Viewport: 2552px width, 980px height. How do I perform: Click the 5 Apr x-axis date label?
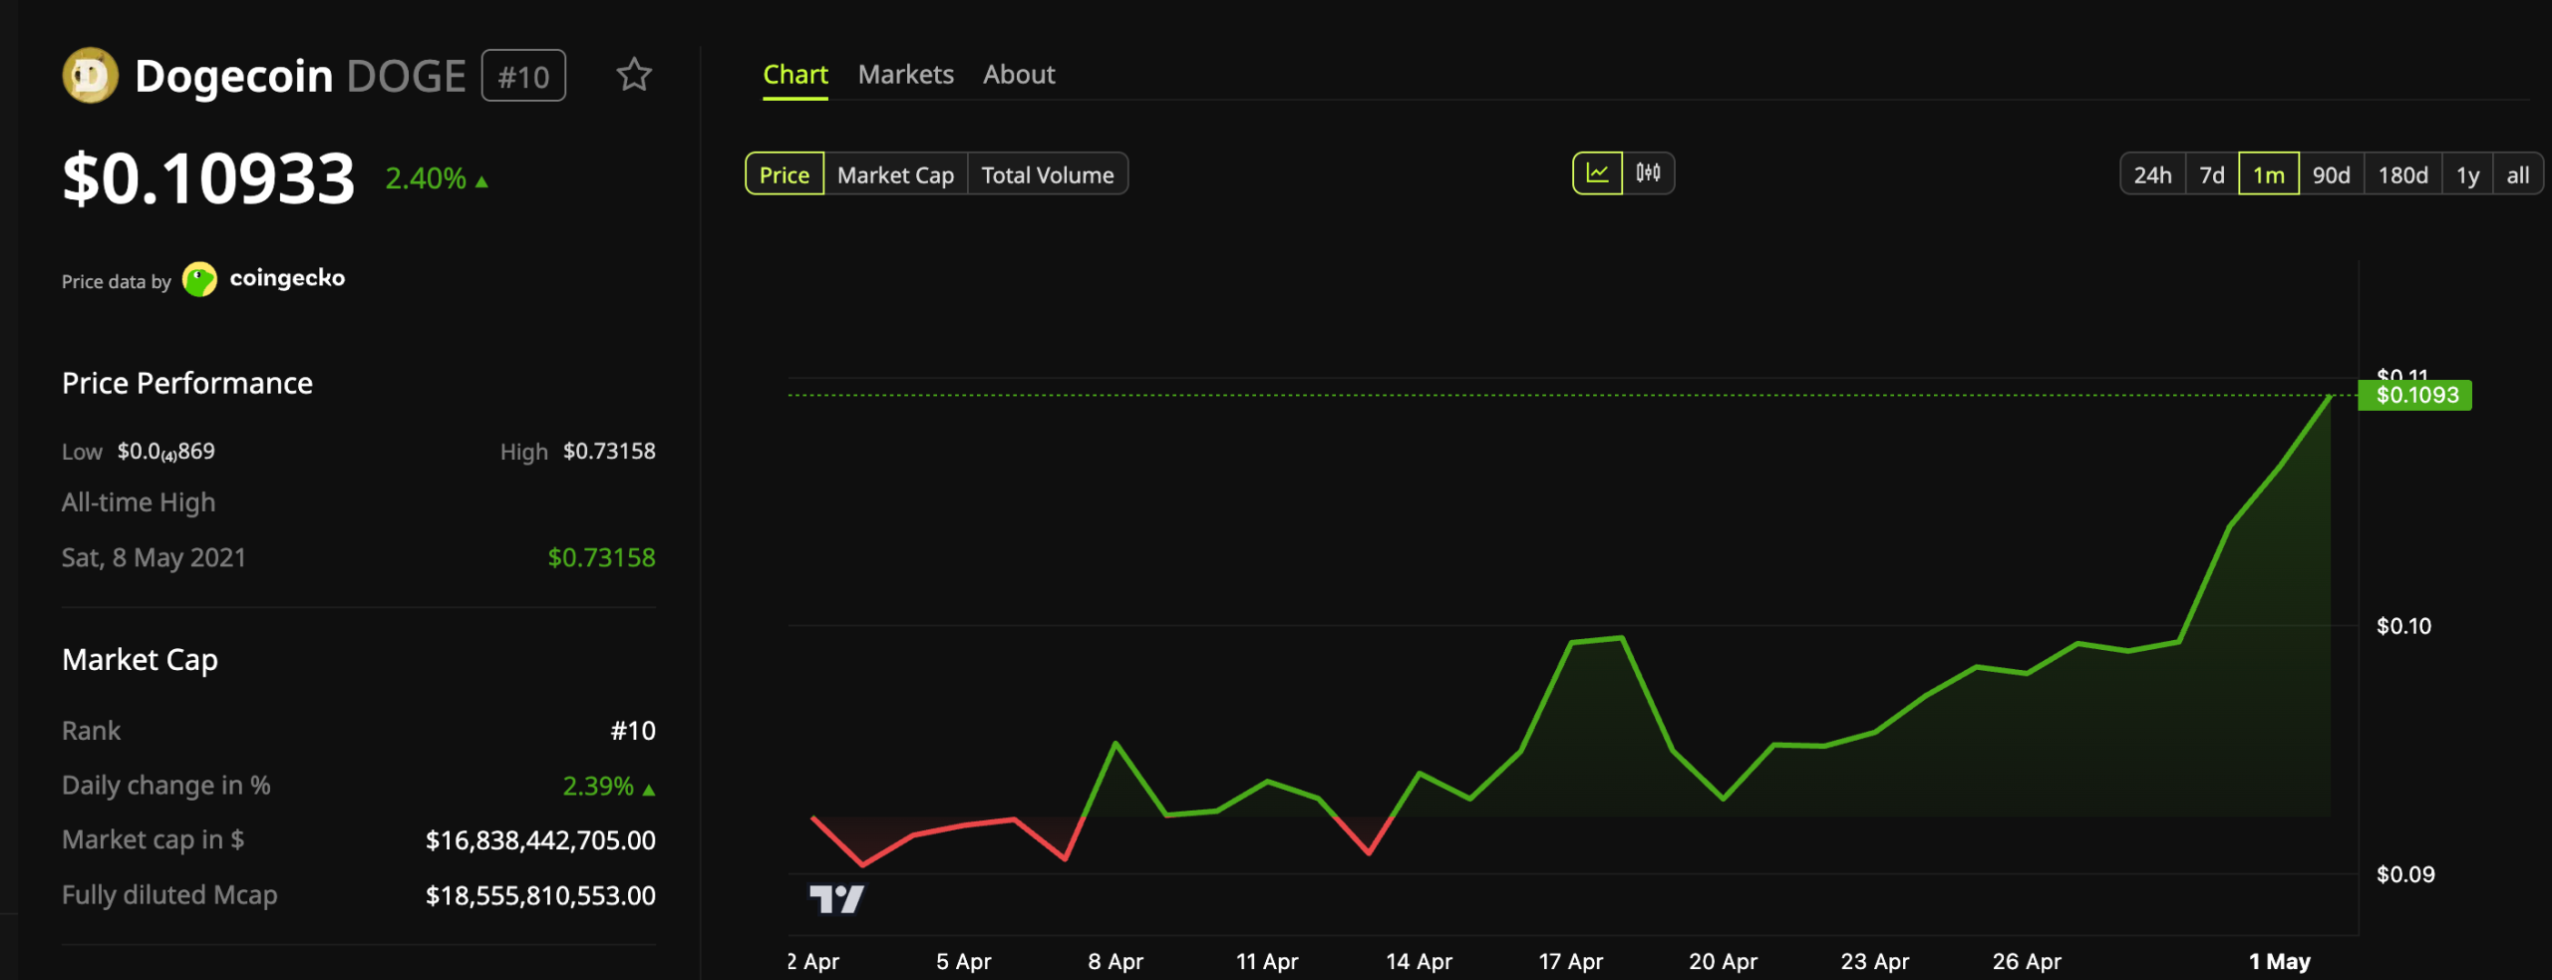tap(963, 961)
